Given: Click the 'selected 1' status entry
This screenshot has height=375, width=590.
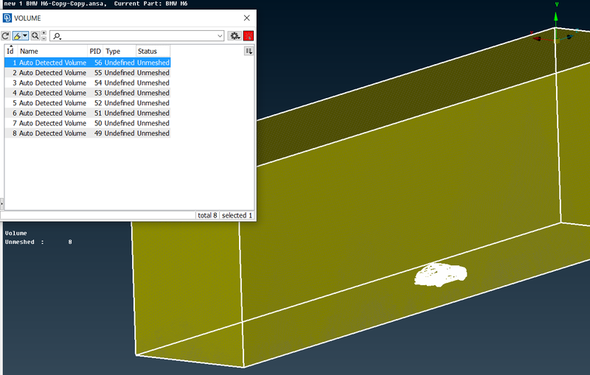Looking at the screenshot, I should pyautogui.click(x=237, y=215).
